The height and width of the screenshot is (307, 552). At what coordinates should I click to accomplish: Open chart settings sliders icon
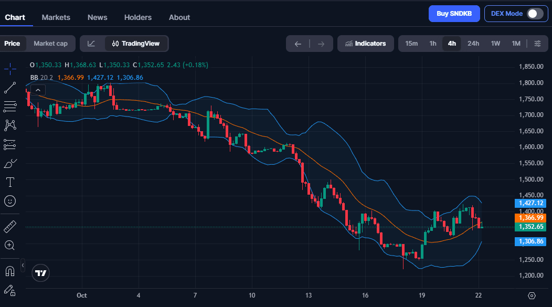[x=537, y=44]
